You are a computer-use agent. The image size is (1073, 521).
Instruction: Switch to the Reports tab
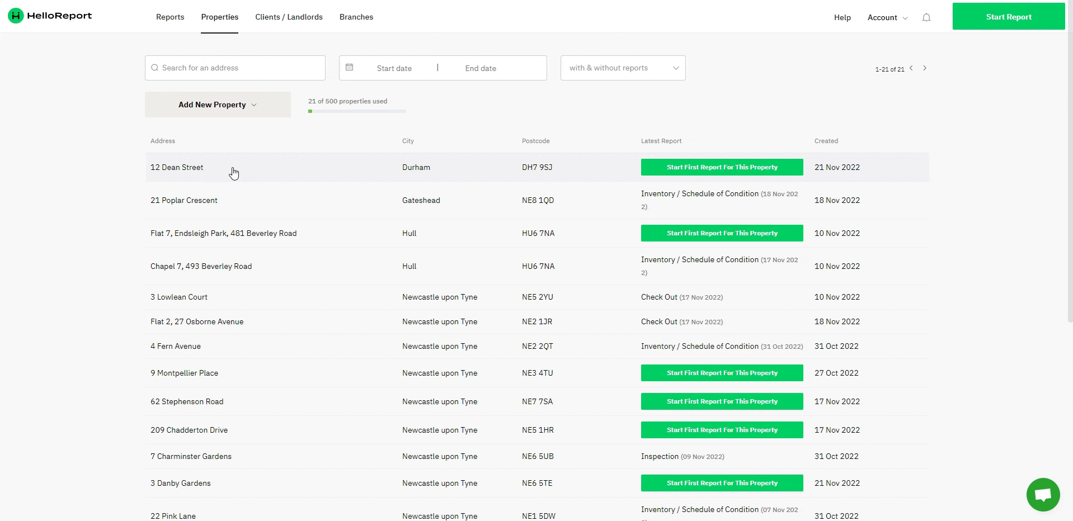[170, 17]
